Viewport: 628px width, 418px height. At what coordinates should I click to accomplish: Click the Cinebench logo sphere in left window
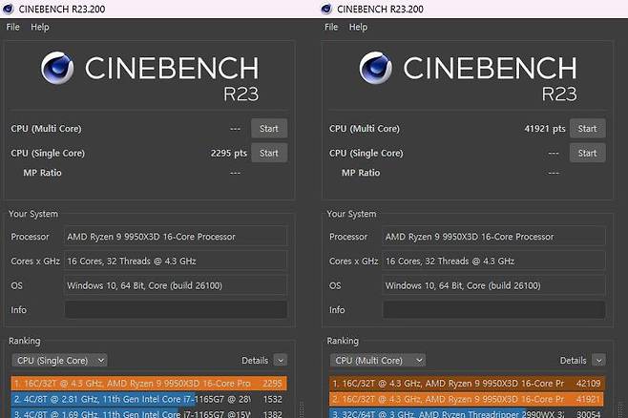click(x=58, y=70)
